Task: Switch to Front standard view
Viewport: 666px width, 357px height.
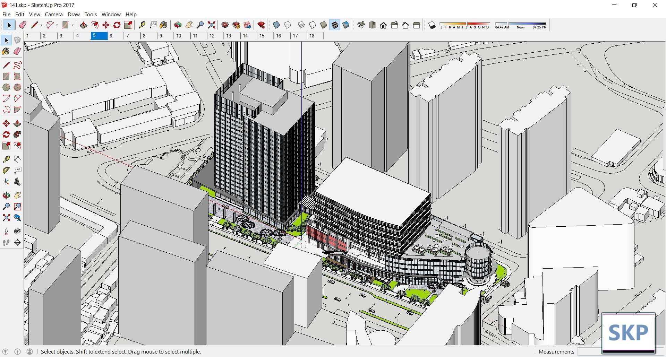Action: [x=383, y=25]
